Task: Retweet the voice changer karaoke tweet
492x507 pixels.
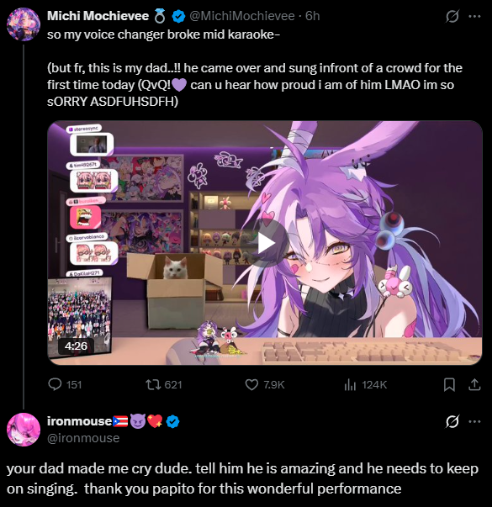Action: (x=163, y=384)
